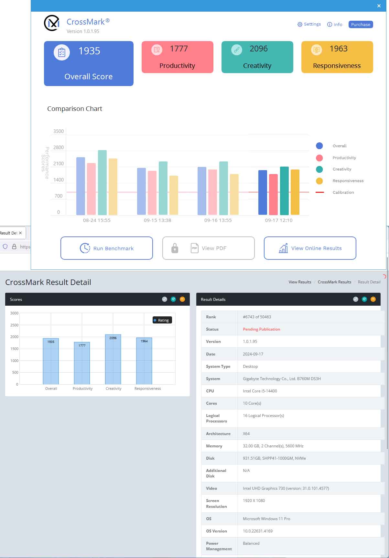Image resolution: width=389 pixels, height=558 pixels.
Task: Select the Overall Score card
Action: pyautogui.click(x=89, y=63)
